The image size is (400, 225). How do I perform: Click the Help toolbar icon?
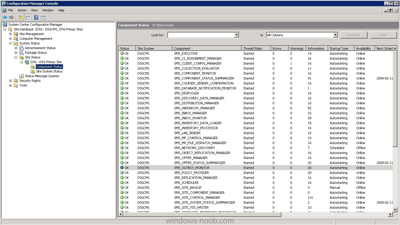point(36,18)
